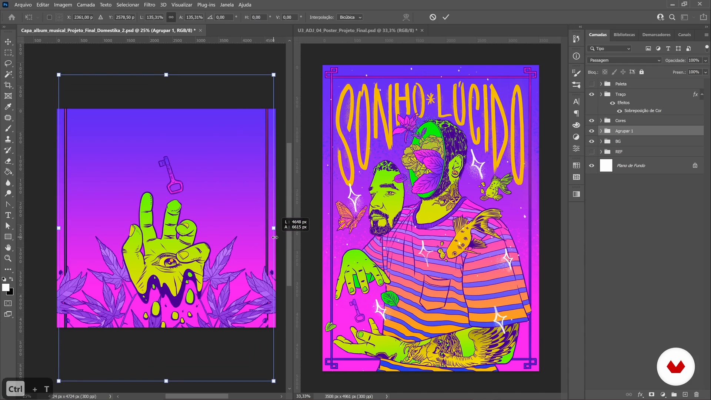Expand the Agrupar 1 group
Viewport: 711px width, 400px height.
point(601,131)
